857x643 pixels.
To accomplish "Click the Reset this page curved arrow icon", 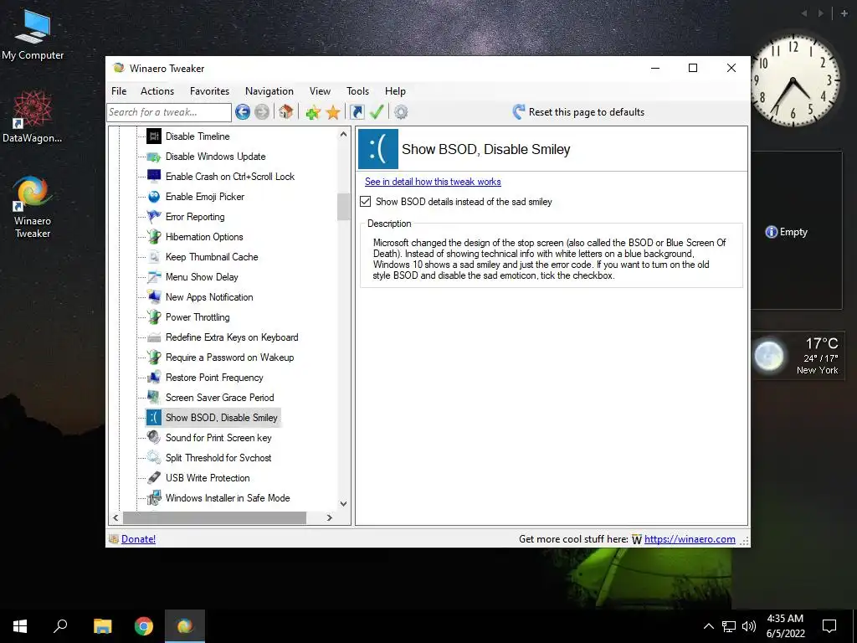I will 518,112.
